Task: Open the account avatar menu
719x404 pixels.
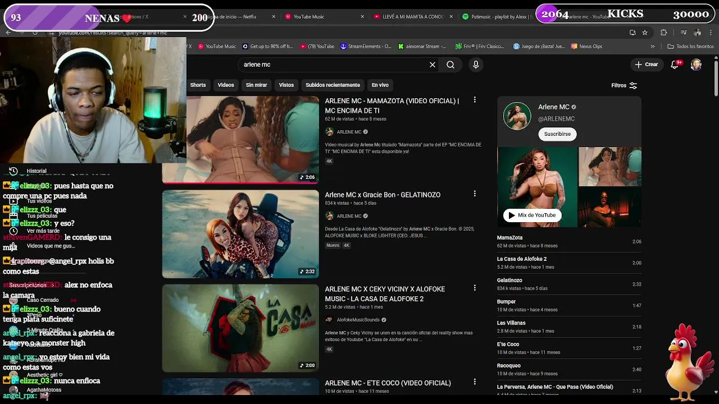Action: point(696,65)
